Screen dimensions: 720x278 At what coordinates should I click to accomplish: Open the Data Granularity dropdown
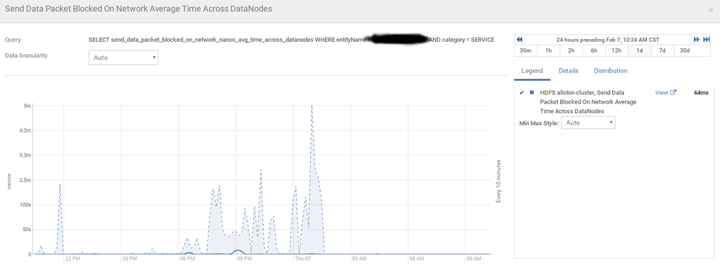tap(123, 58)
